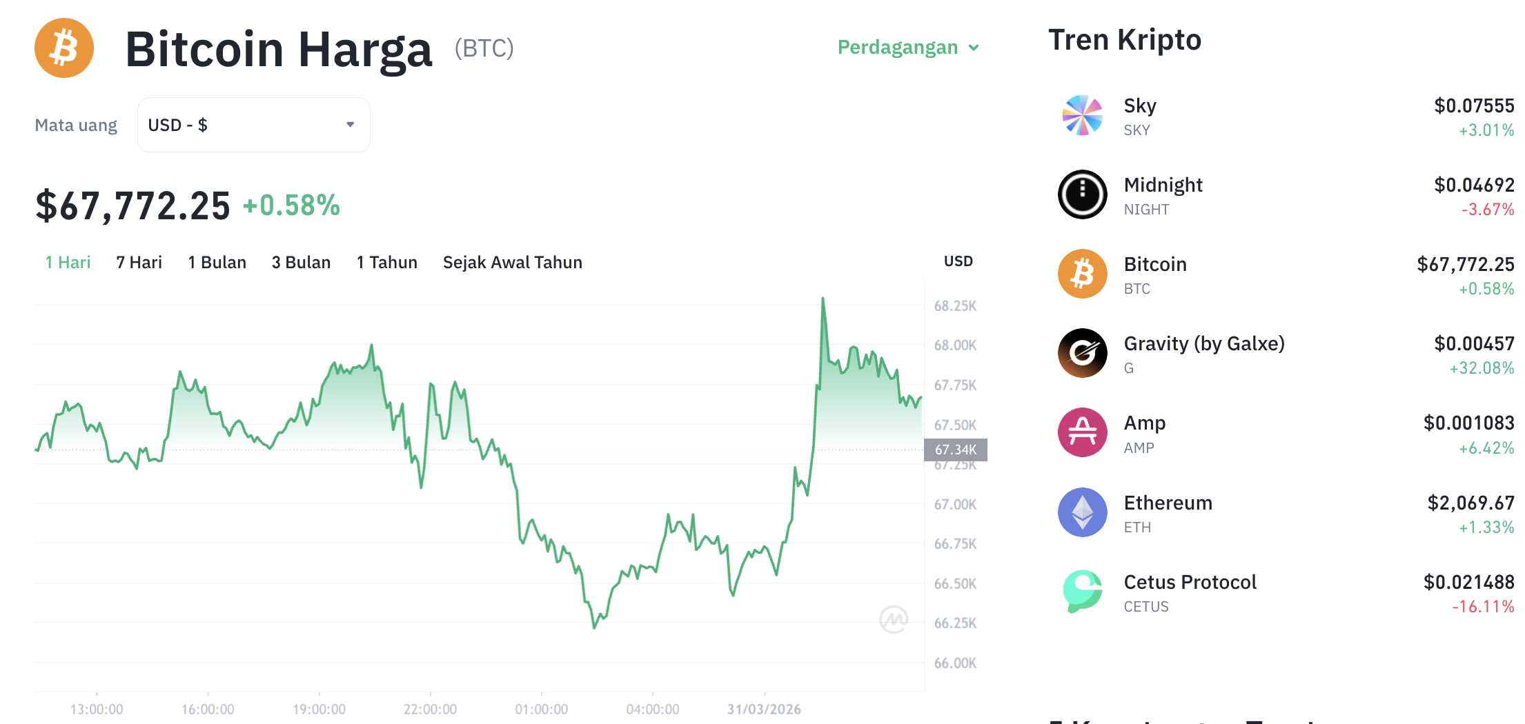Select the 1 Bulan time range
This screenshot has width=1525, height=724.
coord(217,262)
